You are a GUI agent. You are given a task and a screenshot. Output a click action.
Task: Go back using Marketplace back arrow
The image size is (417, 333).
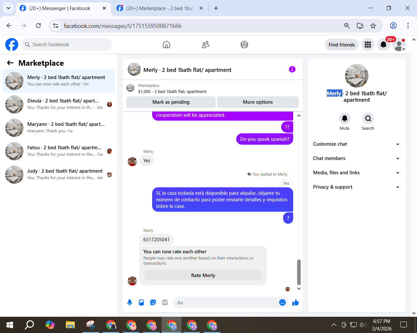10,63
